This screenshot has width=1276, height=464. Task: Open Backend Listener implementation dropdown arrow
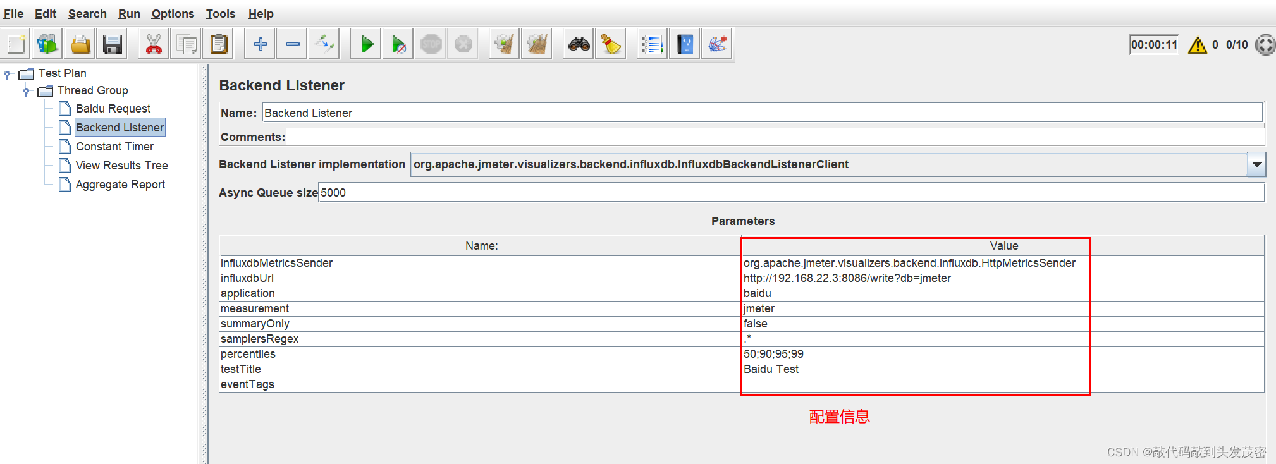pos(1256,164)
